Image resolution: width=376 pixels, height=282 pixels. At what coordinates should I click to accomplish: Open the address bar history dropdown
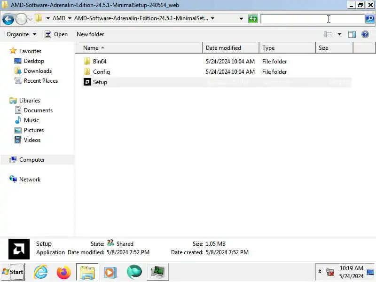(x=241, y=19)
